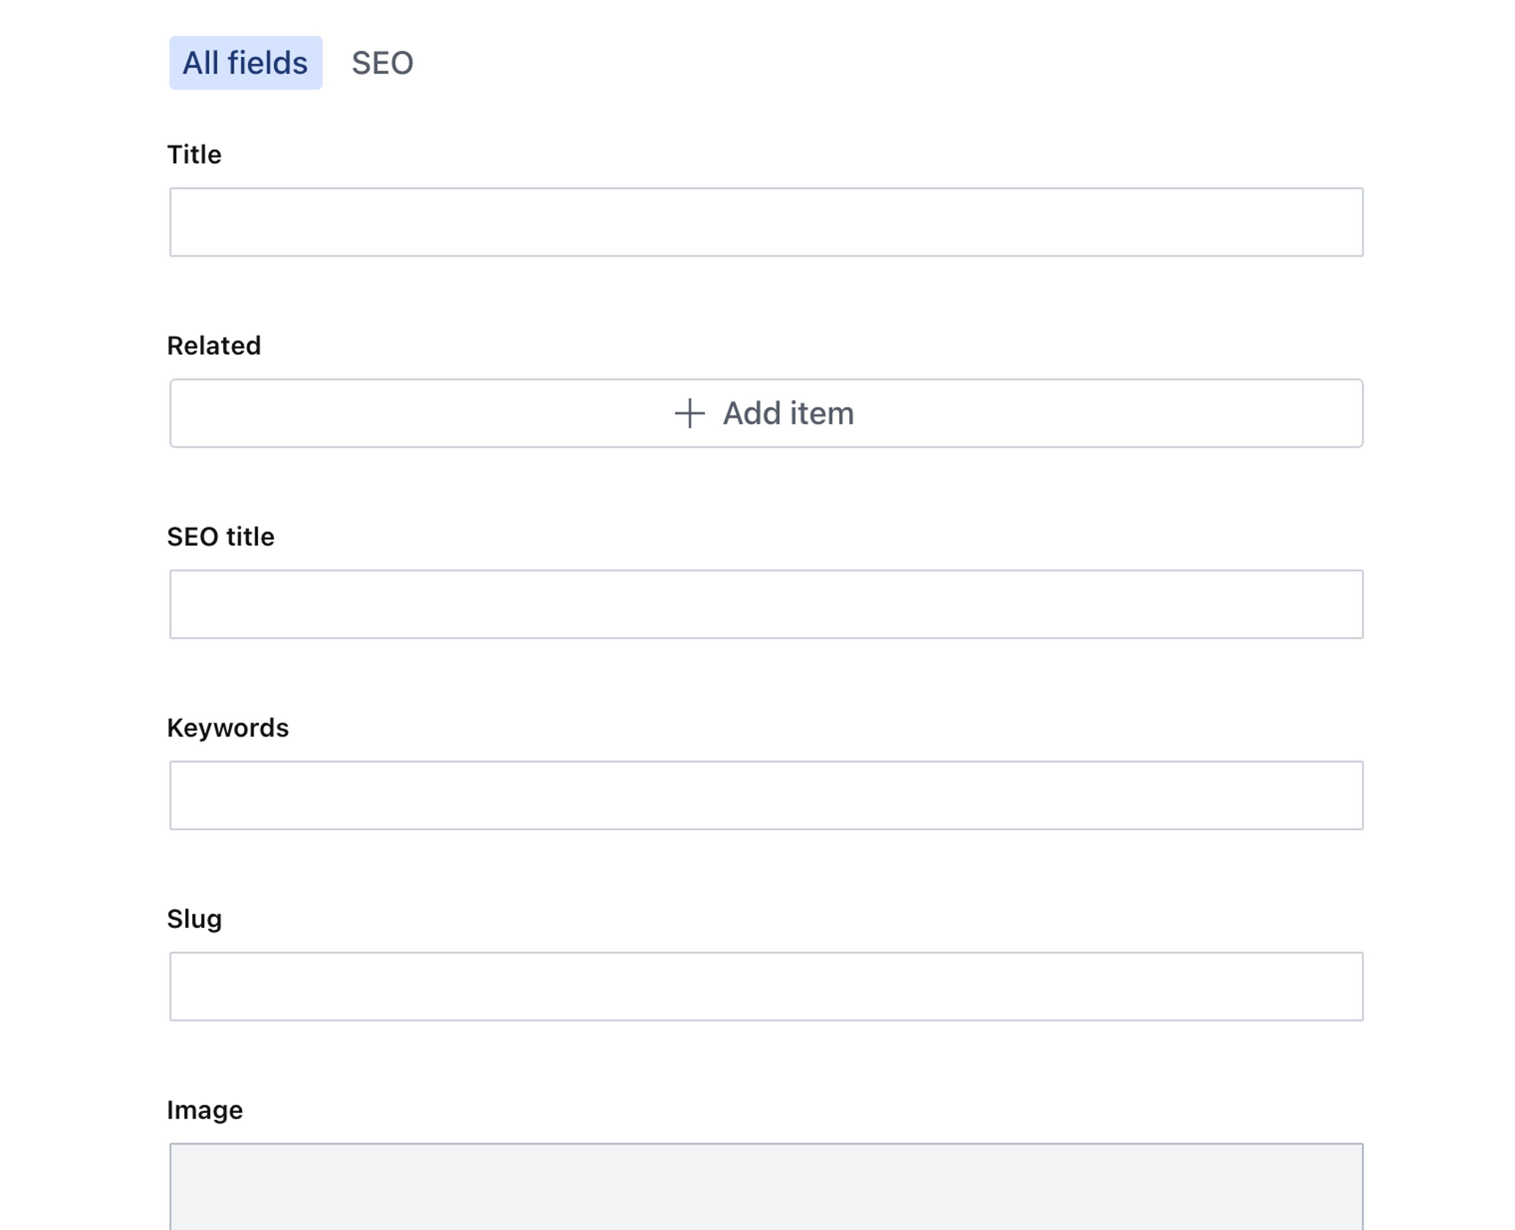The image size is (1515, 1230).
Task: Click the Slug label text
Action: coord(194,919)
